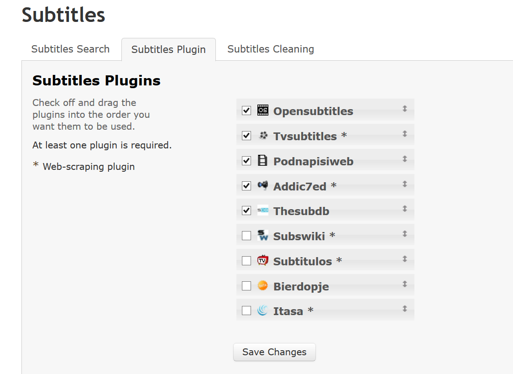Select the Subtitles Plugin tab
Viewport: 513px width, 374px height.
click(168, 50)
